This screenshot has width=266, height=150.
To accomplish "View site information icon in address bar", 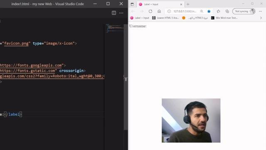I will 169,11.
